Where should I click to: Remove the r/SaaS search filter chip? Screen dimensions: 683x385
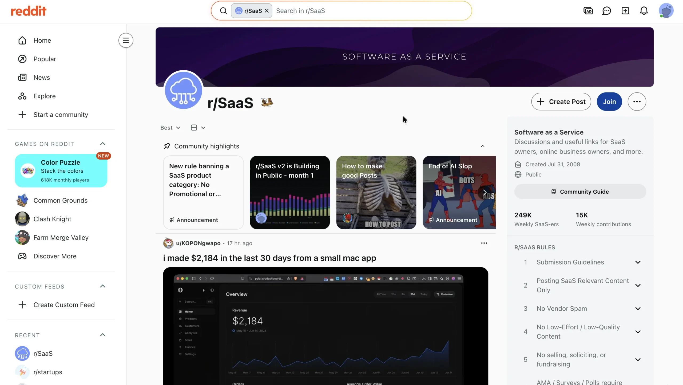click(267, 11)
